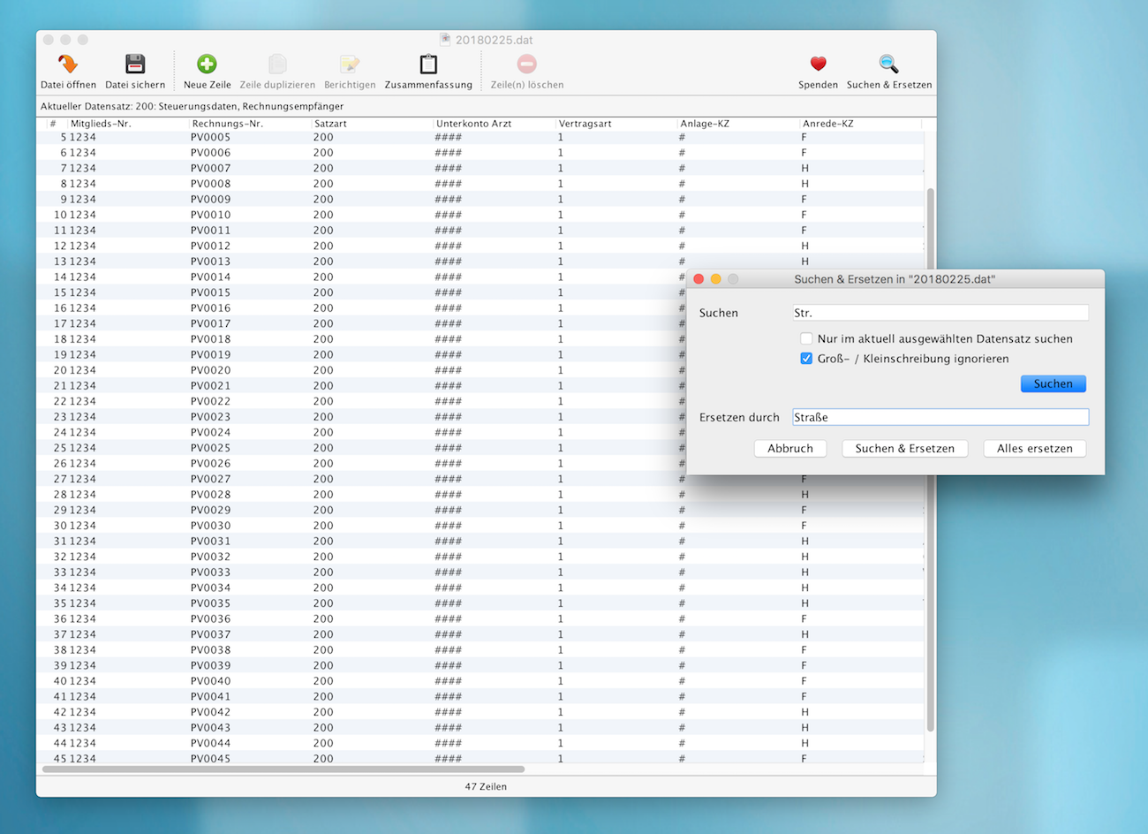Click the Spenden heart icon
The image size is (1148, 834).
818,64
